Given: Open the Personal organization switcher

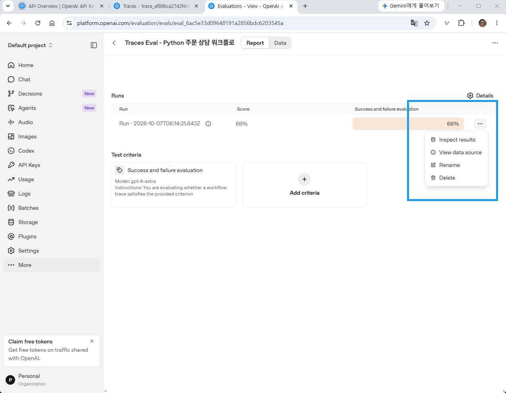Looking at the screenshot, I should coord(52,380).
